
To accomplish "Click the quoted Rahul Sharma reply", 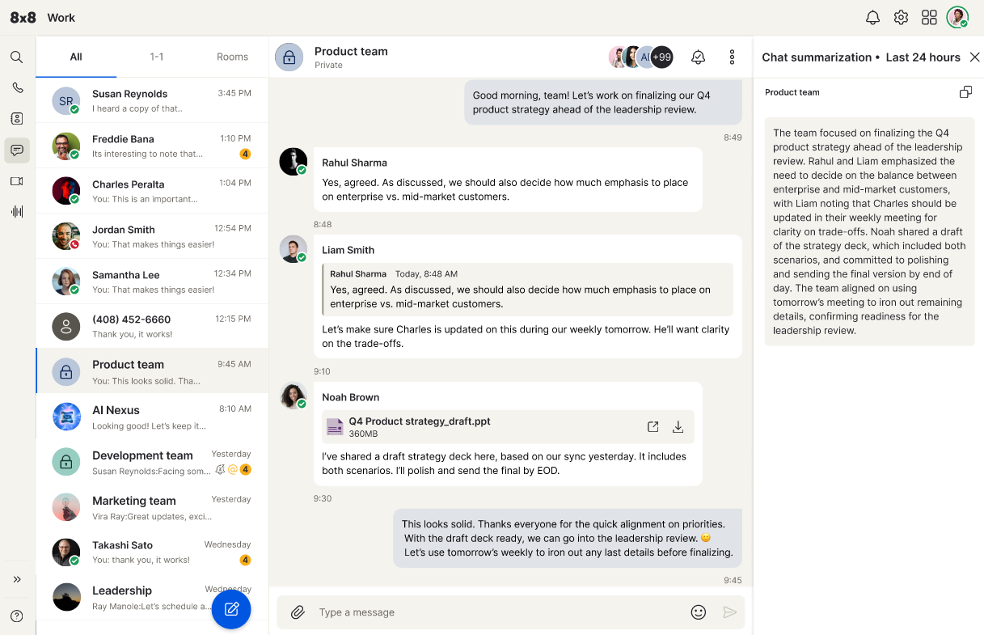I will [x=527, y=289].
